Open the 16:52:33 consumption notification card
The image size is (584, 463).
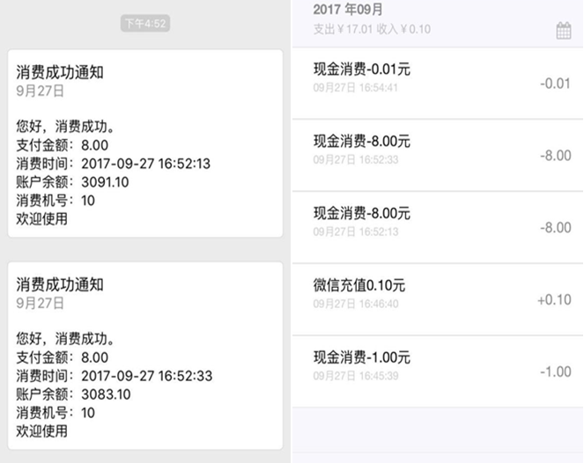pyautogui.click(x=145, y=356)
